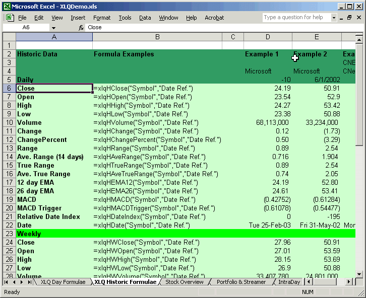This screenshot has height=298, width=366.
Task: Restore the workbook window inside Excel
Action: click(349, 18)
